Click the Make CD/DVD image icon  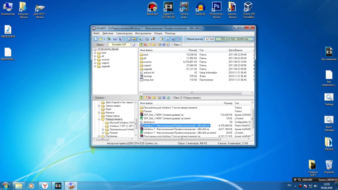pyautogui.click(x=129, y=39)
